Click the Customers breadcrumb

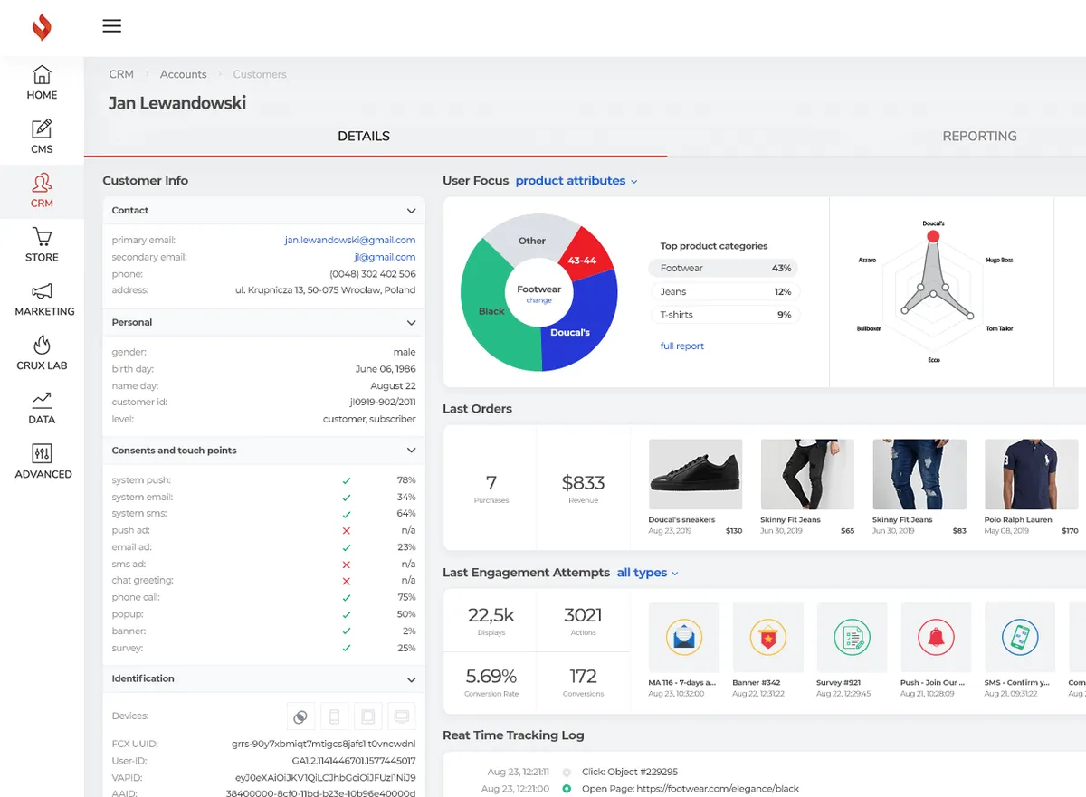click(260, 74)
